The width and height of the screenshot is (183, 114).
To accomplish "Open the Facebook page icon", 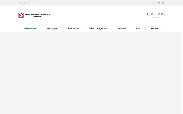I will point(152,3).
